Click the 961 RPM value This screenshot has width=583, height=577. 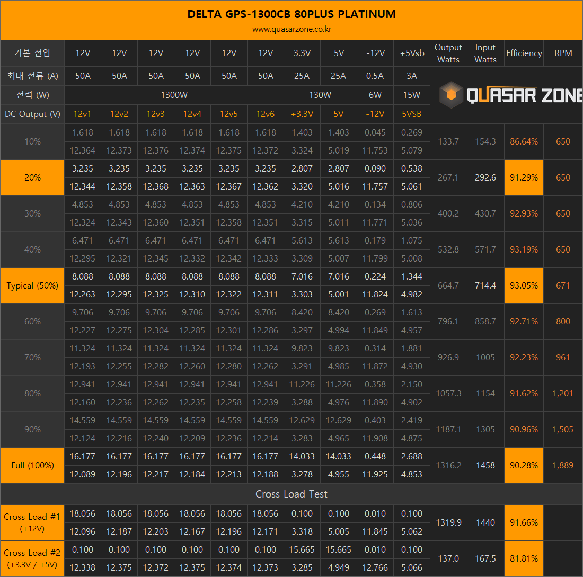[x=563, y=357]
